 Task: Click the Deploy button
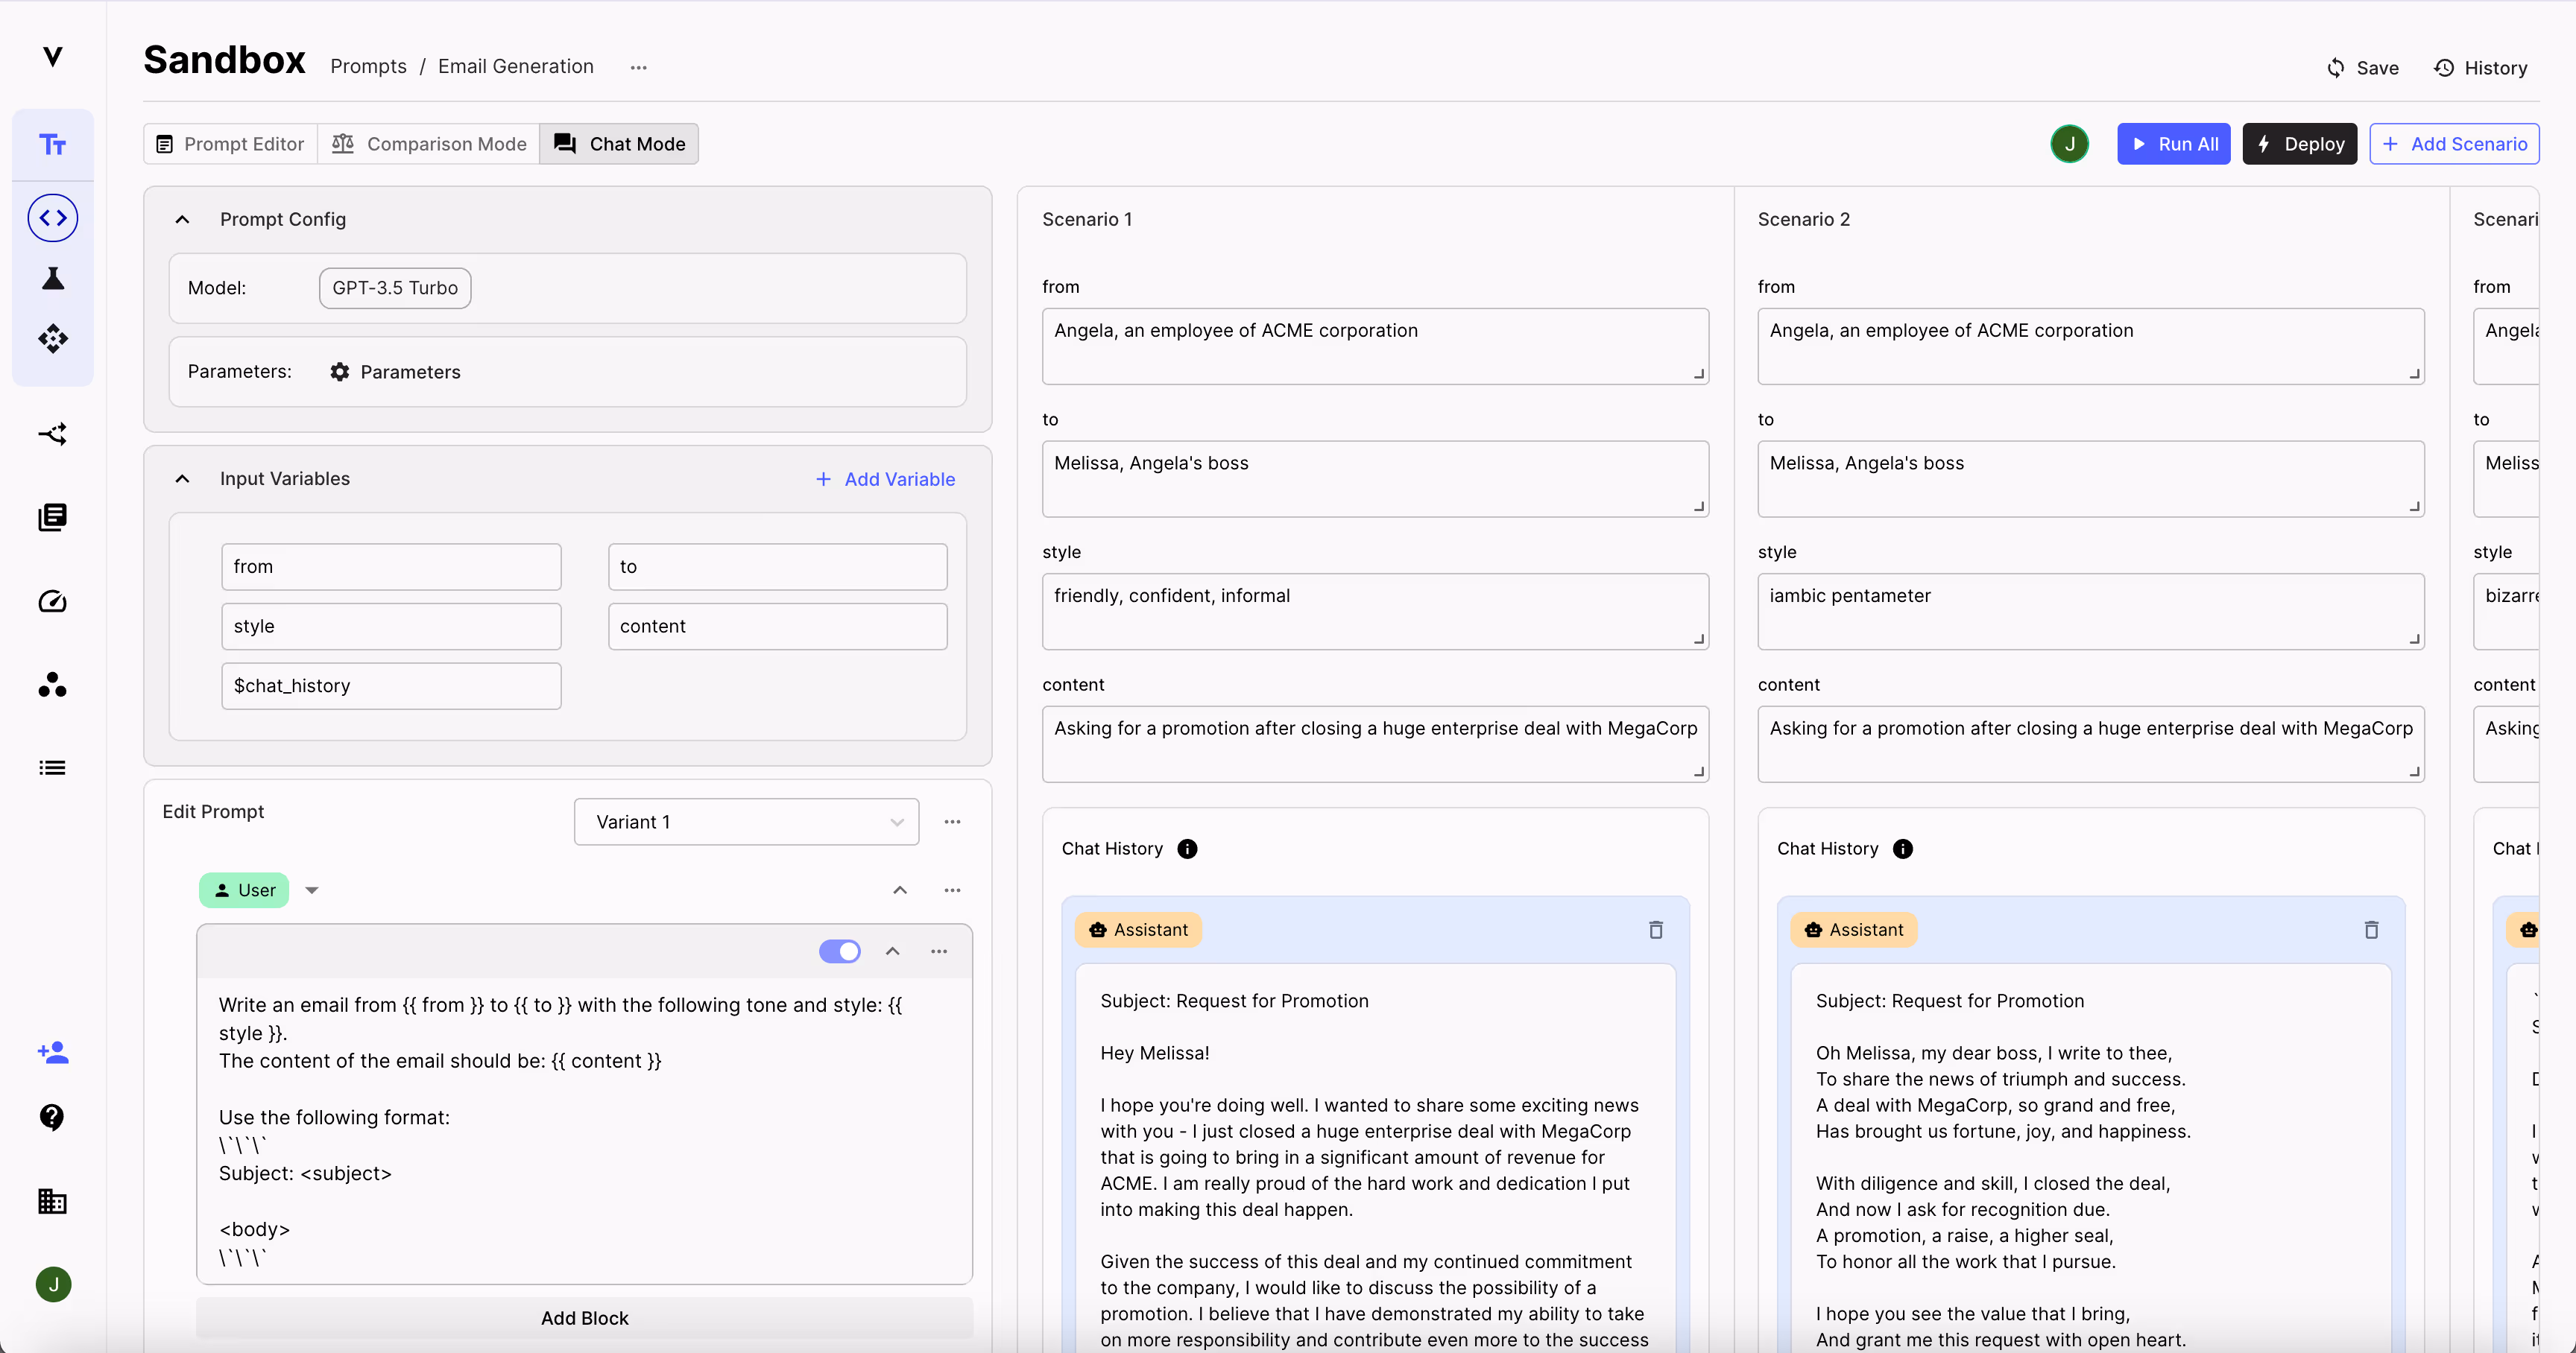click(x=2299, y=144)
